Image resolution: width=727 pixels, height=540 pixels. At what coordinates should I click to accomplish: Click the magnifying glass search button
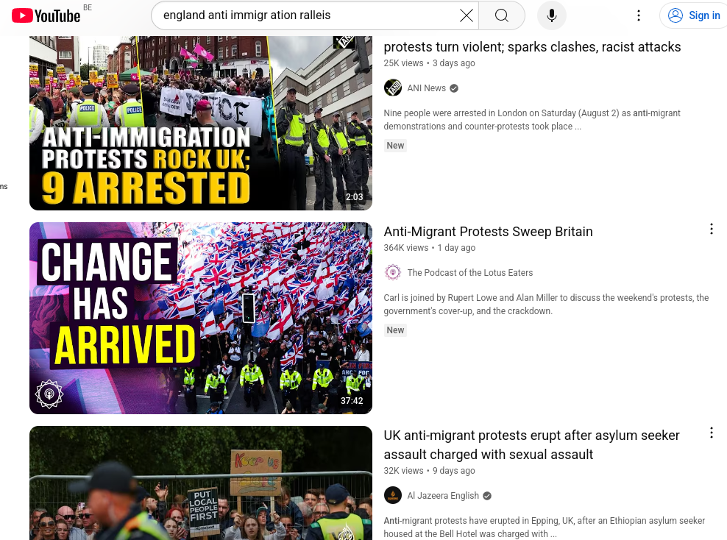(502, 15)
